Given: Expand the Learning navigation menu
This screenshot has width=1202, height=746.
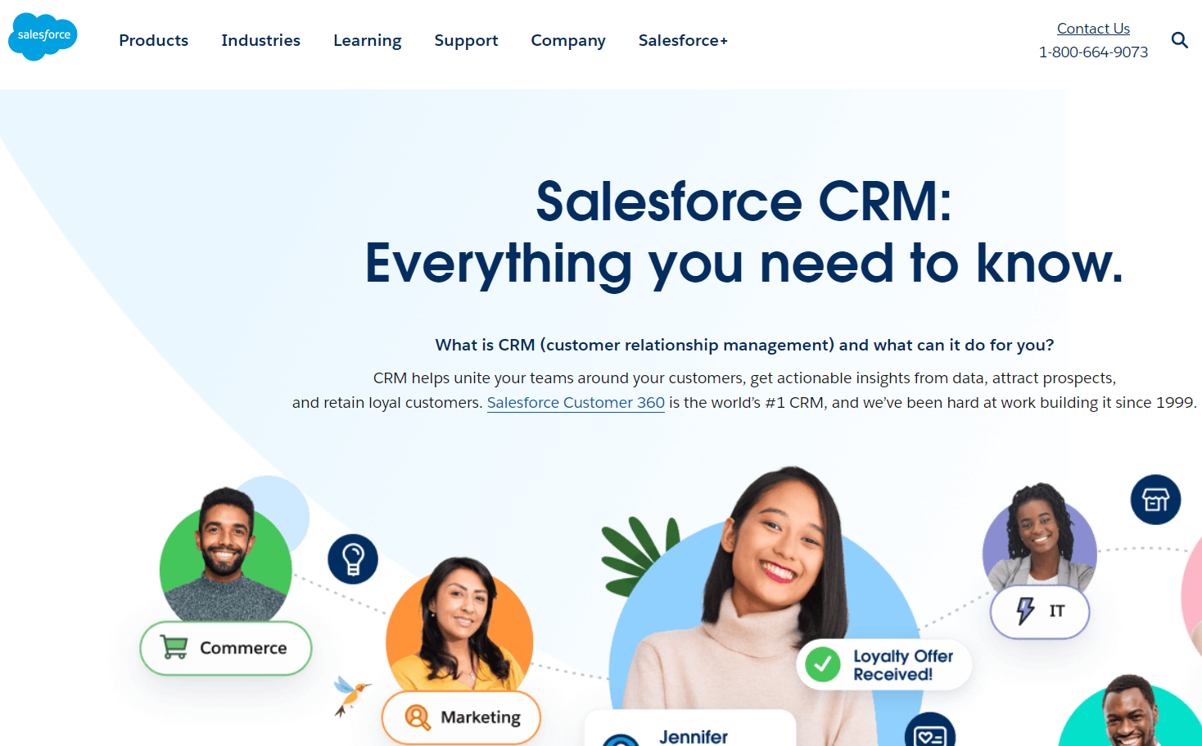Looking at the screenshot, I should pyautogui.click(x=367, y=40).
